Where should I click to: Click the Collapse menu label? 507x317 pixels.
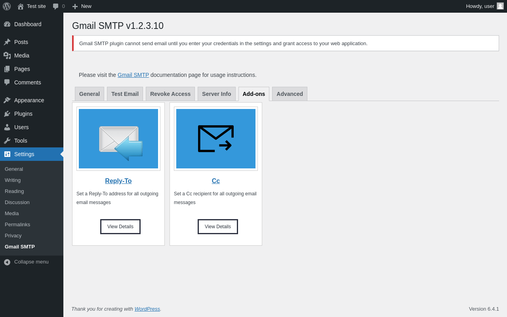tap(31, 262)
